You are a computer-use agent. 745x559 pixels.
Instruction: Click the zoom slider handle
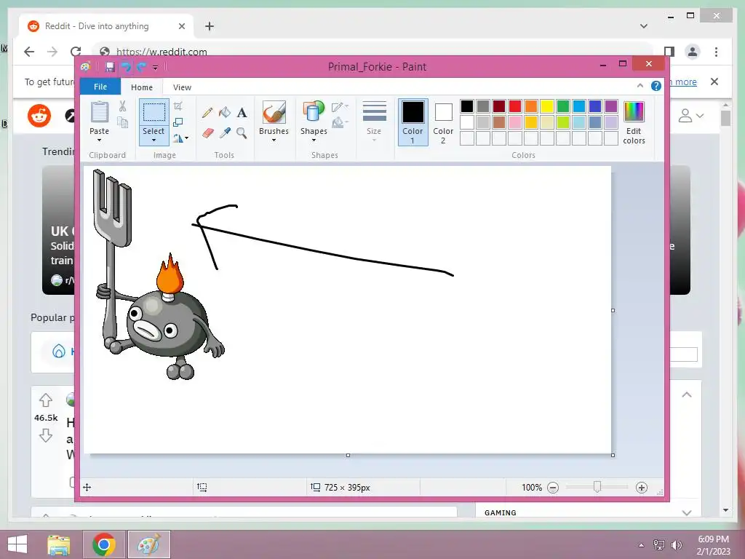[597, 487]
